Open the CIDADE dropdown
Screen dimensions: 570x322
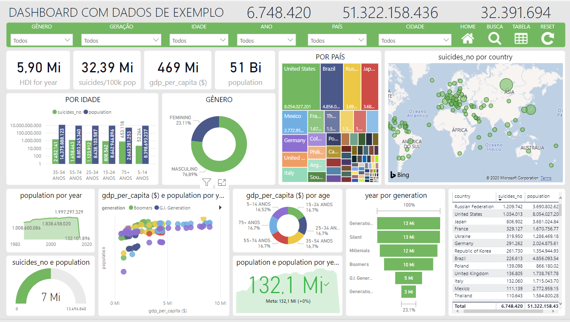415,40
